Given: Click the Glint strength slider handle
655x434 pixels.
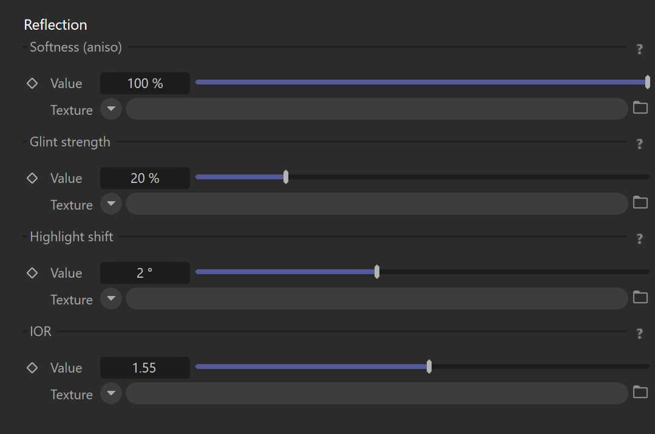Looking at the screenshot, I should (286, 177).
